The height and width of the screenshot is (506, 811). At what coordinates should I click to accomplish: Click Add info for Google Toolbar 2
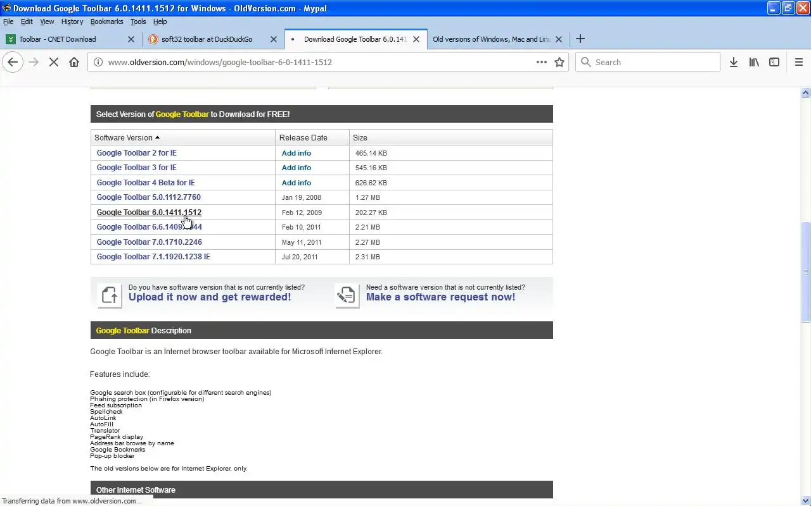tap(297, 153)
